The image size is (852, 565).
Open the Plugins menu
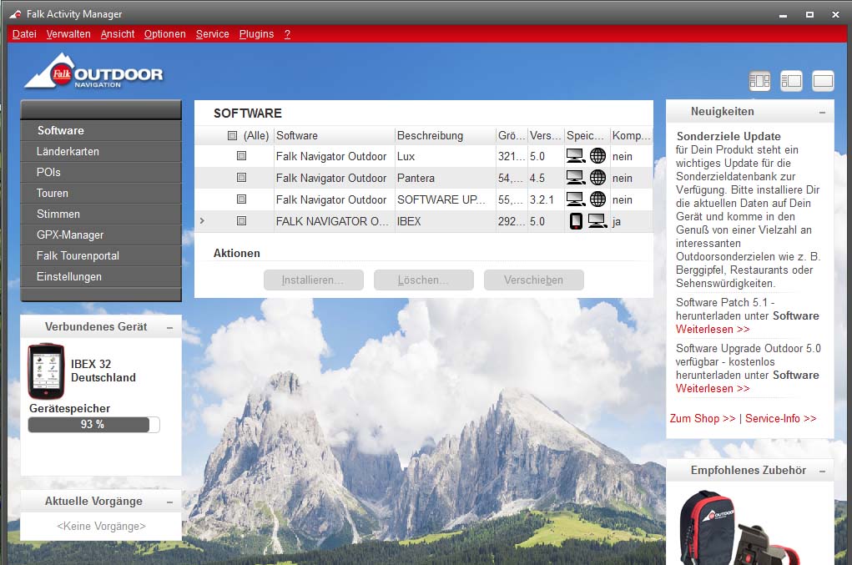(256, 34)
